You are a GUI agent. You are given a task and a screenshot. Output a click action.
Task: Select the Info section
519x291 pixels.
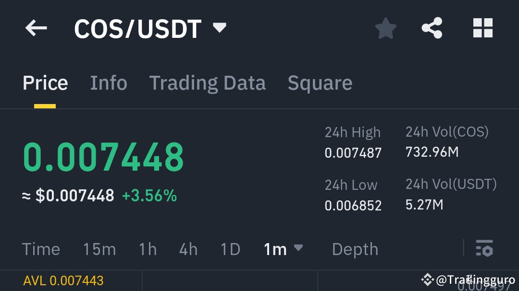(x=108, y=82)
